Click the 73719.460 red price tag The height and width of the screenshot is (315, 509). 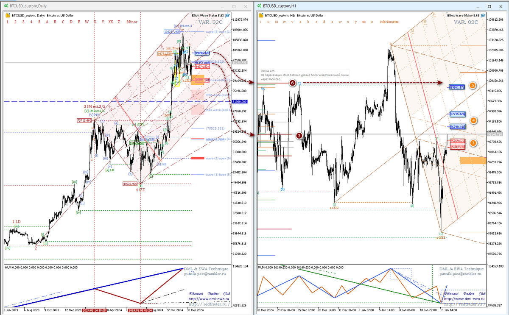[84, 120]
